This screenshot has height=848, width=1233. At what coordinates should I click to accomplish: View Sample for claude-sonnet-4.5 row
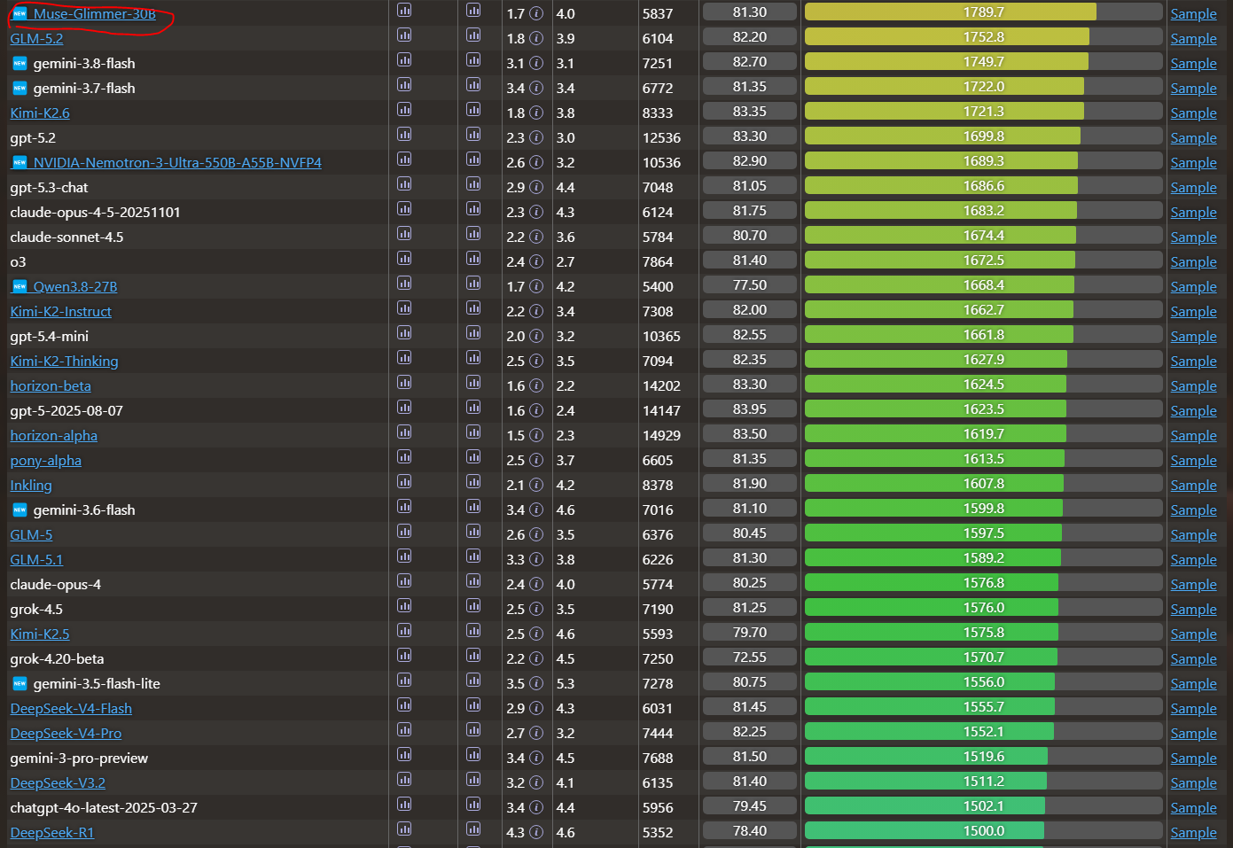coord(1193,237)
